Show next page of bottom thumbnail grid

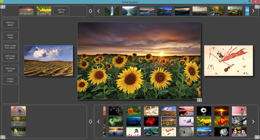point(253,122)
